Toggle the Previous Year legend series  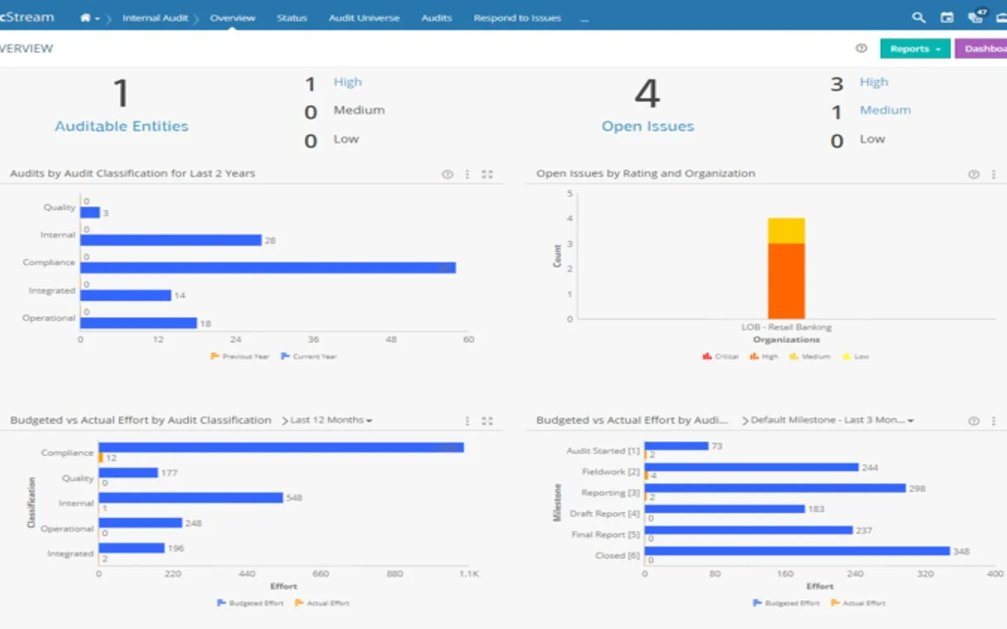click(x=240, y=356)
